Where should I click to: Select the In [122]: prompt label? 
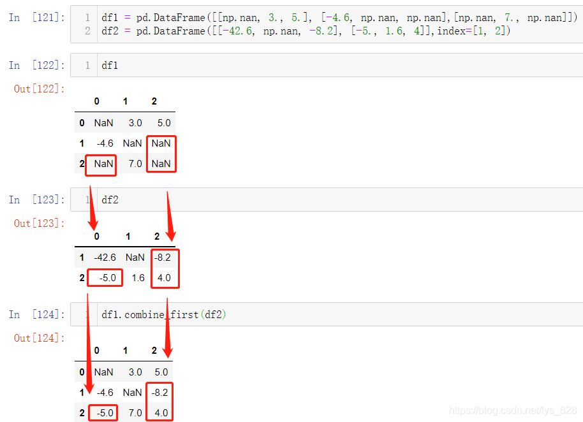pos(37,66)
